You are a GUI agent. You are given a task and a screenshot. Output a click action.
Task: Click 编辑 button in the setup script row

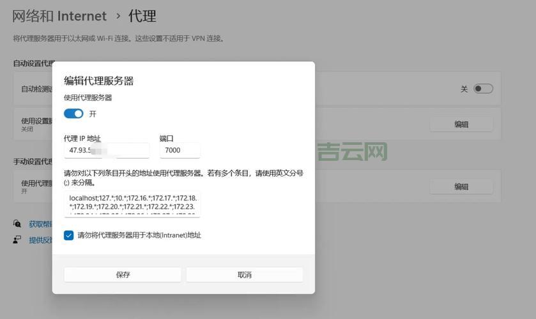click(461, 124)
